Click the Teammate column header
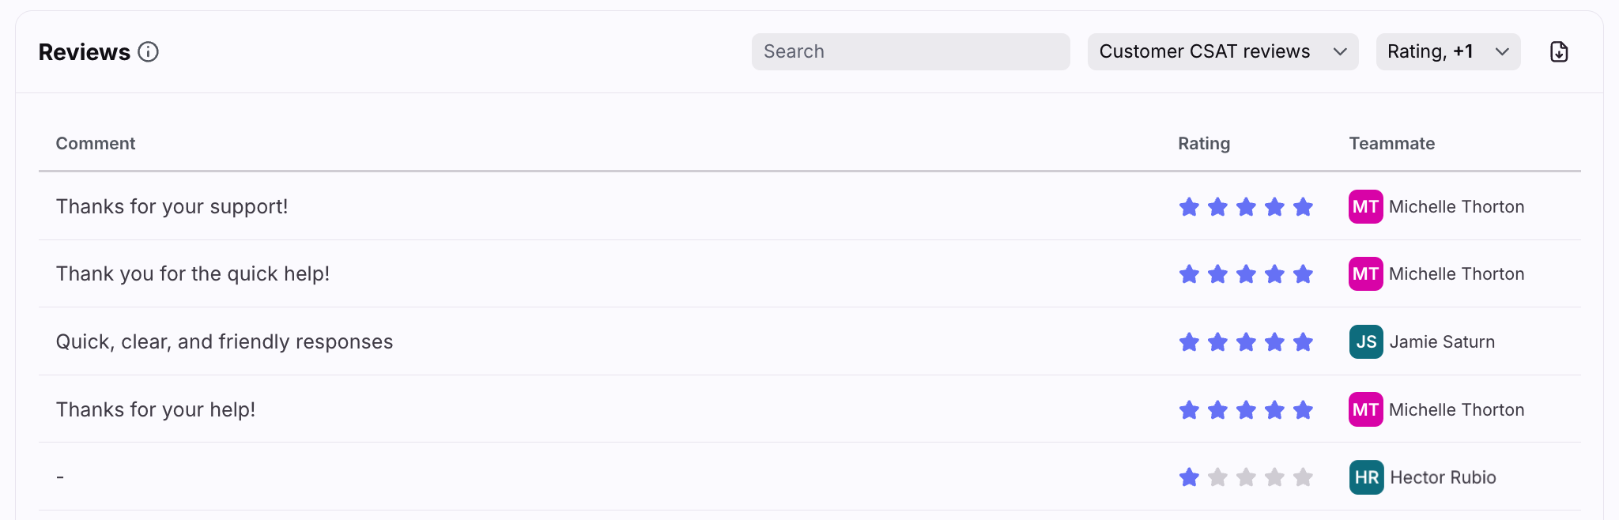 [x=1391, y=144]
